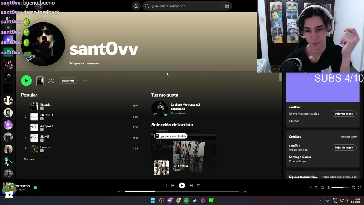The width and height of the screenshot is (364, 205).
Task: Toggle shuffle in the bottom player bar
Action: (x=165, y=185)
